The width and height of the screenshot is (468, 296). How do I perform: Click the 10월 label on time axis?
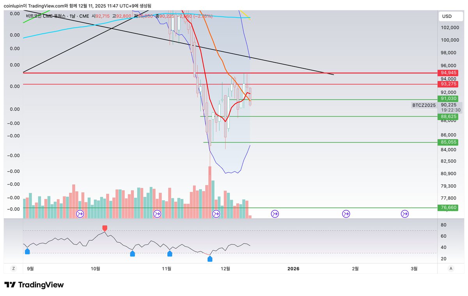(96, 268)
